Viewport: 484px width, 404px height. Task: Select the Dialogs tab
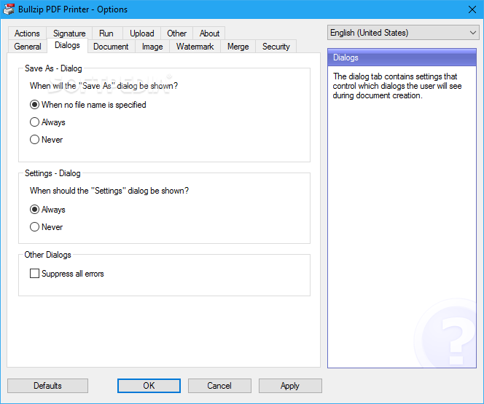click(x=67, y=46)
